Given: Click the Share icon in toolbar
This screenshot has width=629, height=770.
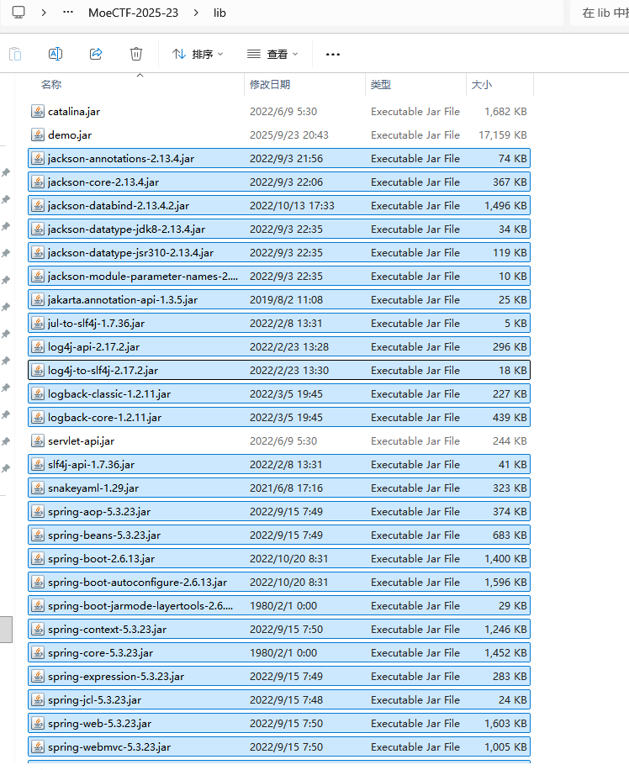Looking at the screenshot, I should click(96, 54).
